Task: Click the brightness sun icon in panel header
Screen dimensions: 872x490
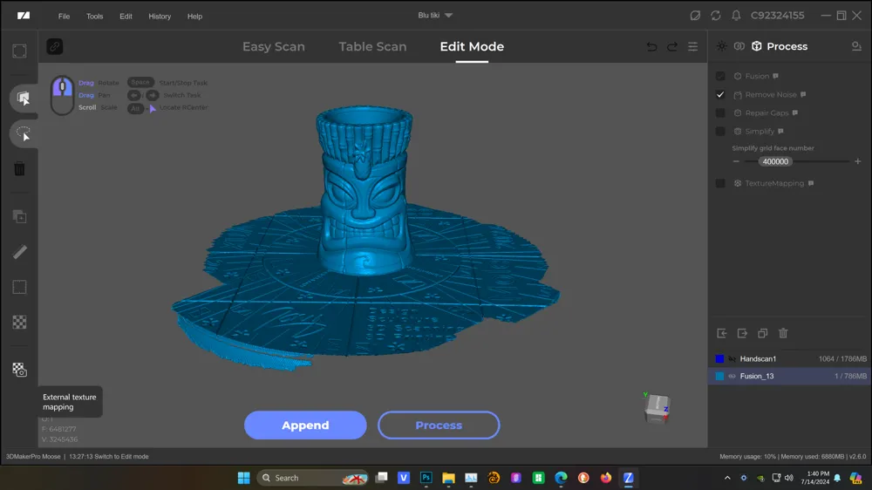Action: pyautogui.click(x=721, y=46)
